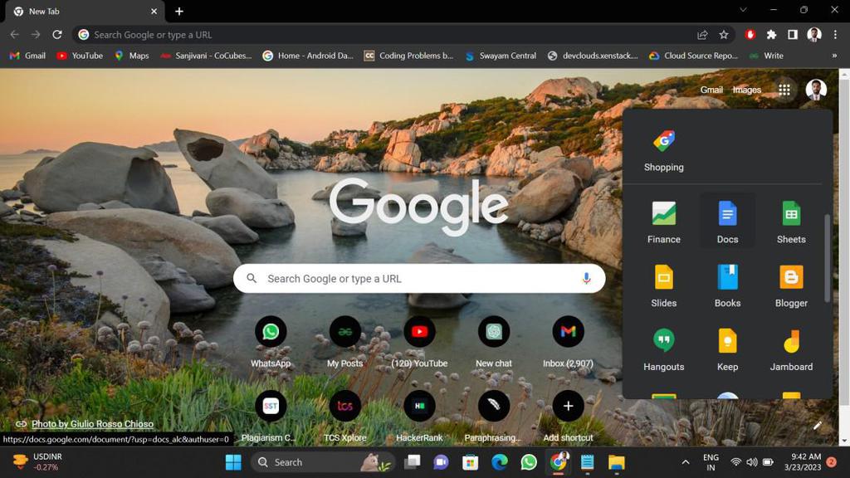Open tab search dropdown arrow
The image size is (850, 478).
743,10
